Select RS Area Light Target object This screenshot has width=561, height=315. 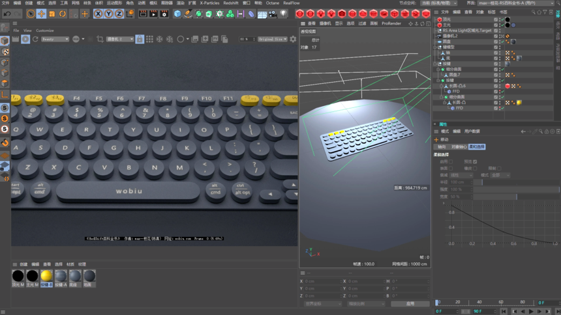(x=466, y=31)
